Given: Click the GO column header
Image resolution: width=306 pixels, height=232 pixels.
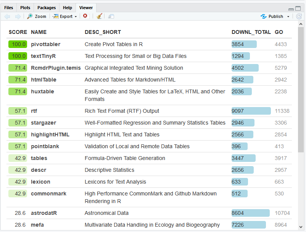Looking at the screenshot, I should pos(279,32).
